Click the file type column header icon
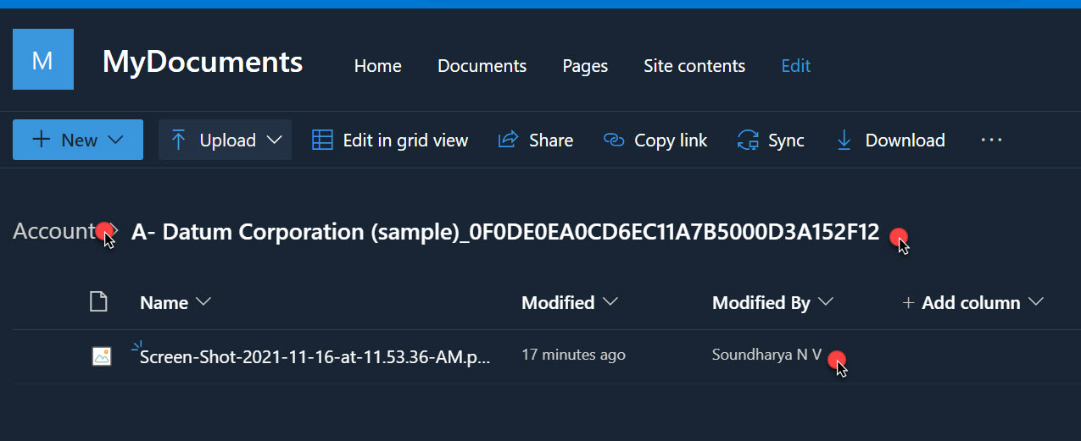 [x=99, y=302]
